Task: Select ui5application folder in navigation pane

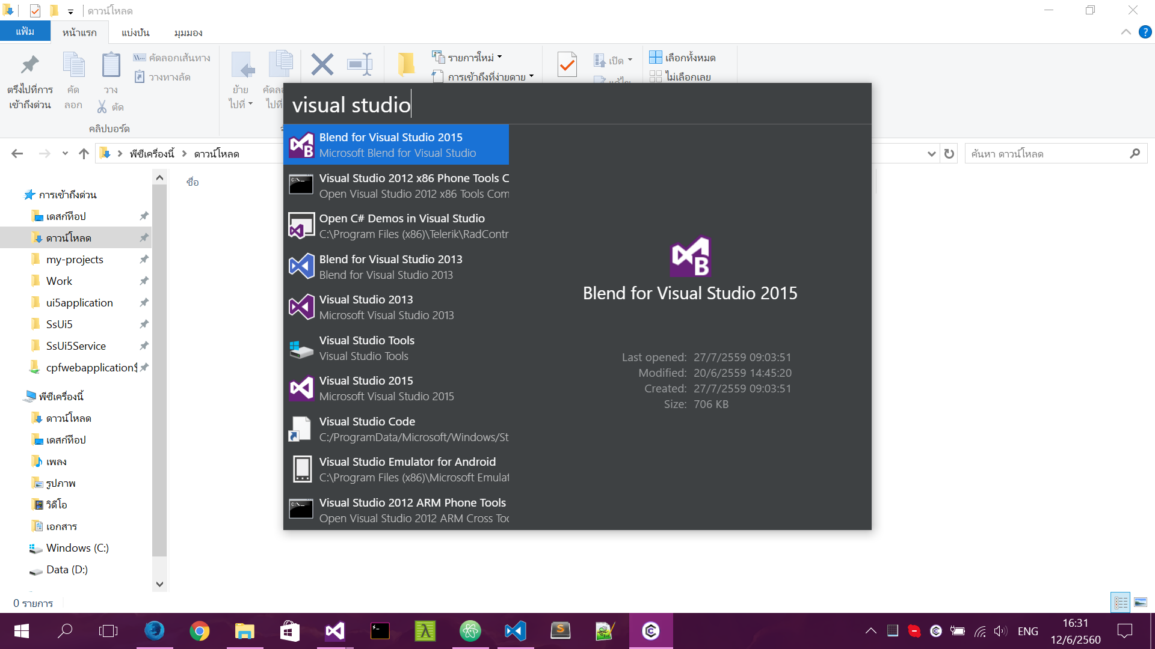Action: coord(79,303)
